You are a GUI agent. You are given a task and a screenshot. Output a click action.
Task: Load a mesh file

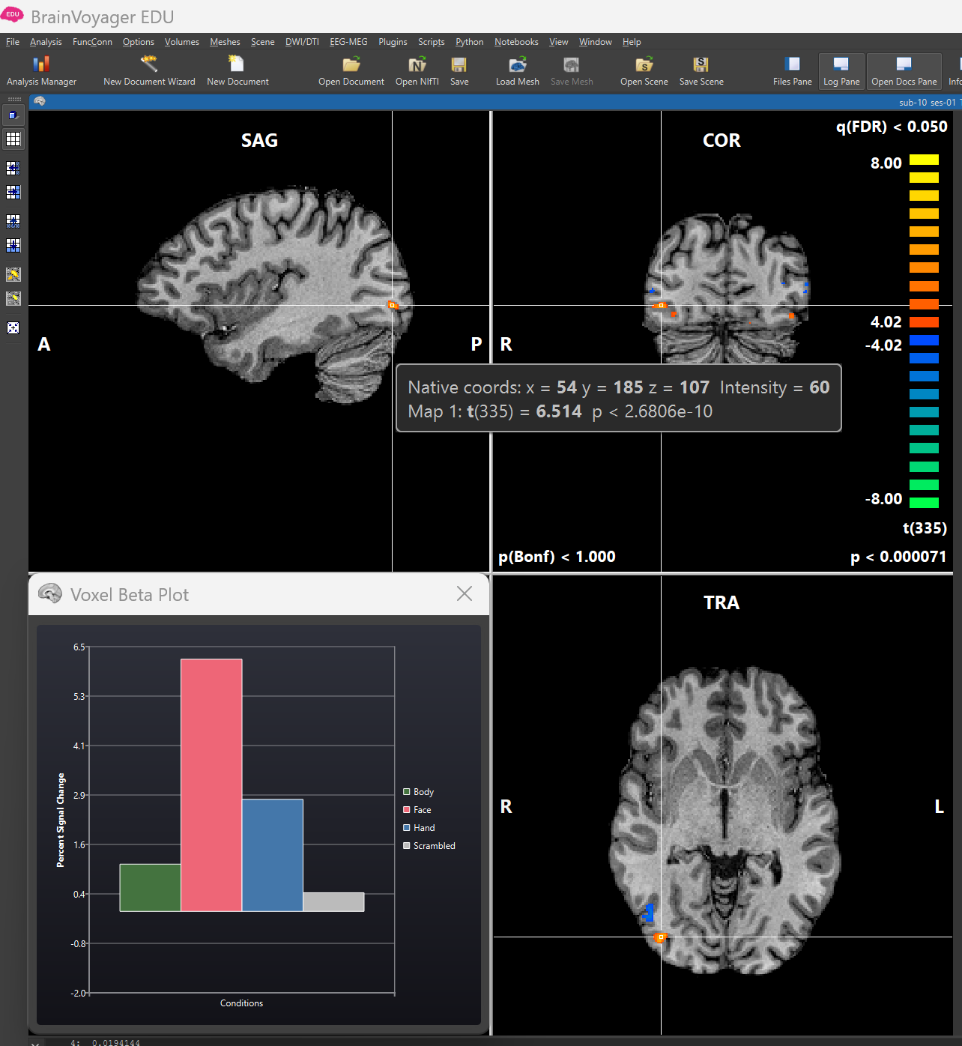517,71
